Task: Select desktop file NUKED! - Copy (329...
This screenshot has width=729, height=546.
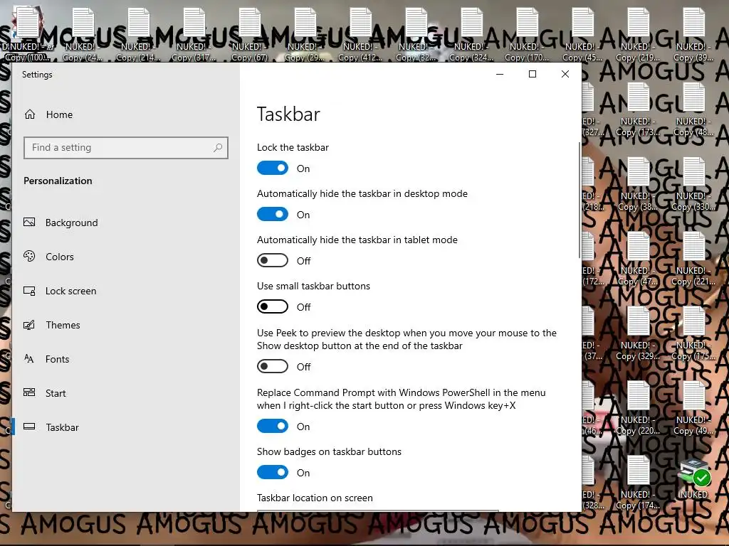Action: (639, 334)
